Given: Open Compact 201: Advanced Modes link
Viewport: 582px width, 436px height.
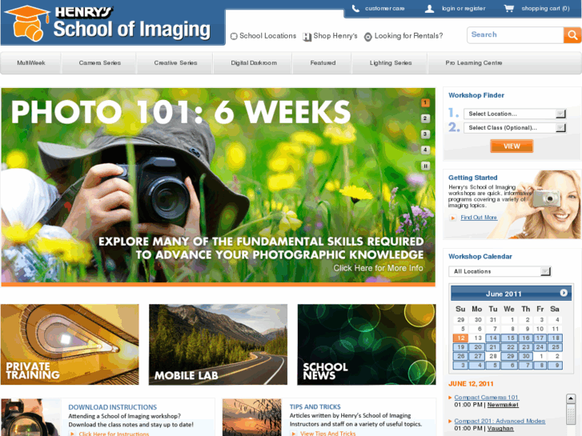Looking at the screenshot, I should 500,421.
